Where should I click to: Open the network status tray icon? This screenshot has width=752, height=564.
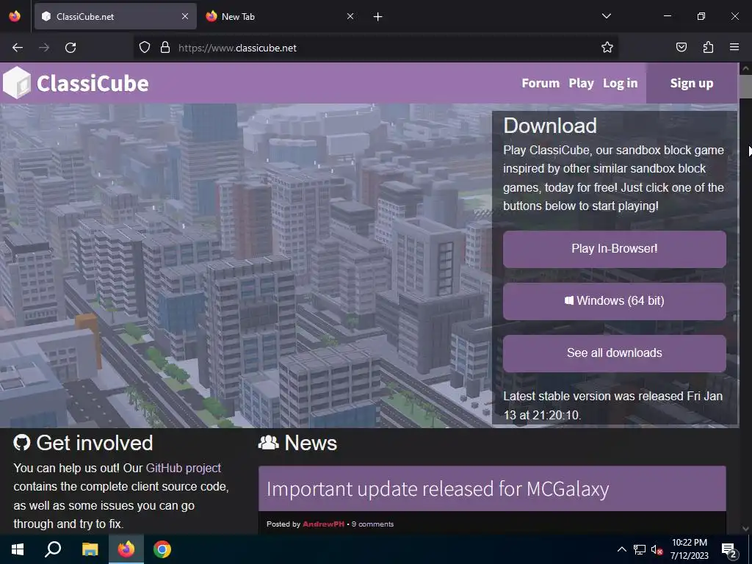640,549
